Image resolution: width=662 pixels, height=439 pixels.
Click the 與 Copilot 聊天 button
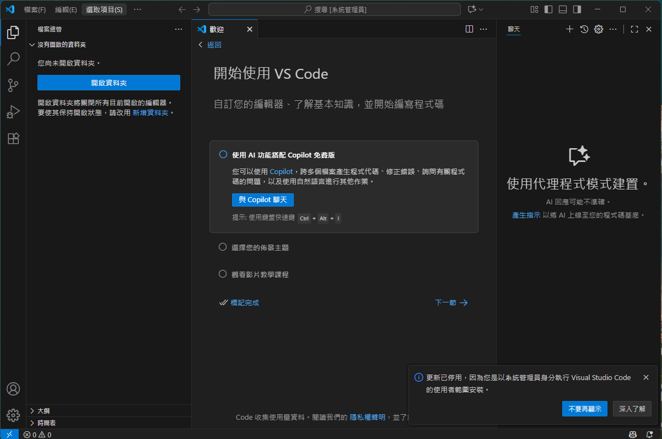click(262, 200)
